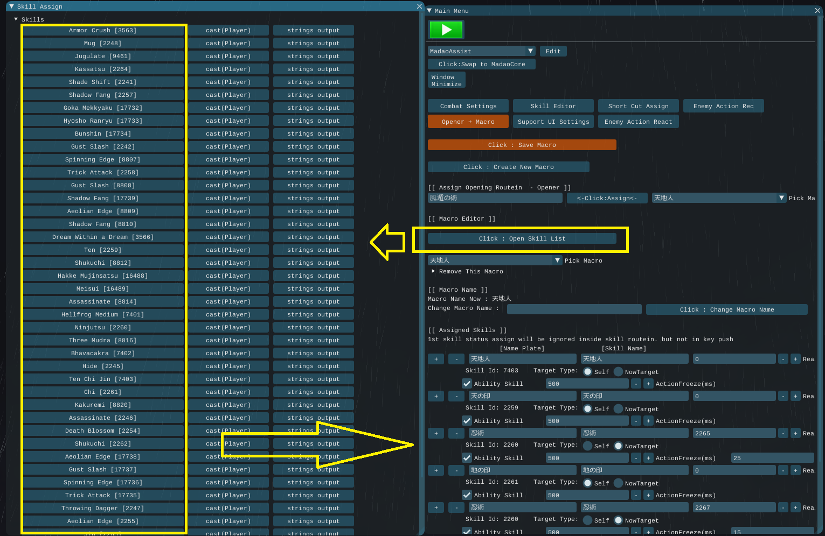
Task: Collapse the Skill Assign window triangle
Action: point(12,6)
